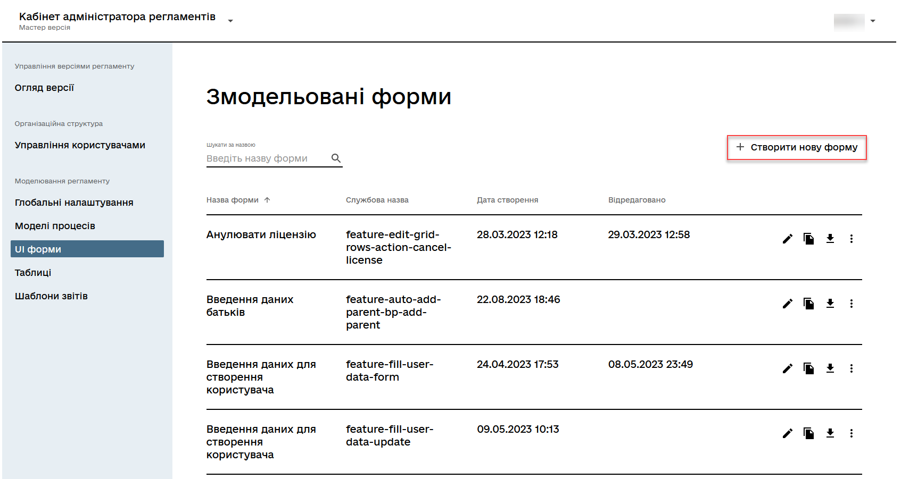The width and height of the screenshot is (901, 479).
Task: Click the Дата створення column header
Action: tap(507, 200)
